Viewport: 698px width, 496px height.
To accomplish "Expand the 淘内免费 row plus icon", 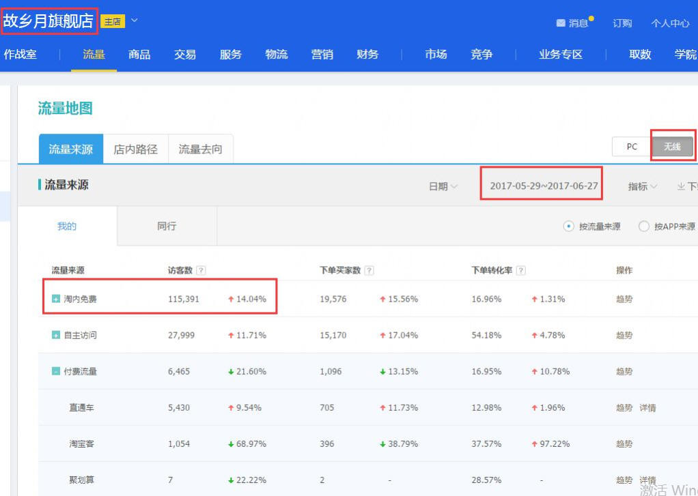I will pos(55,299).
